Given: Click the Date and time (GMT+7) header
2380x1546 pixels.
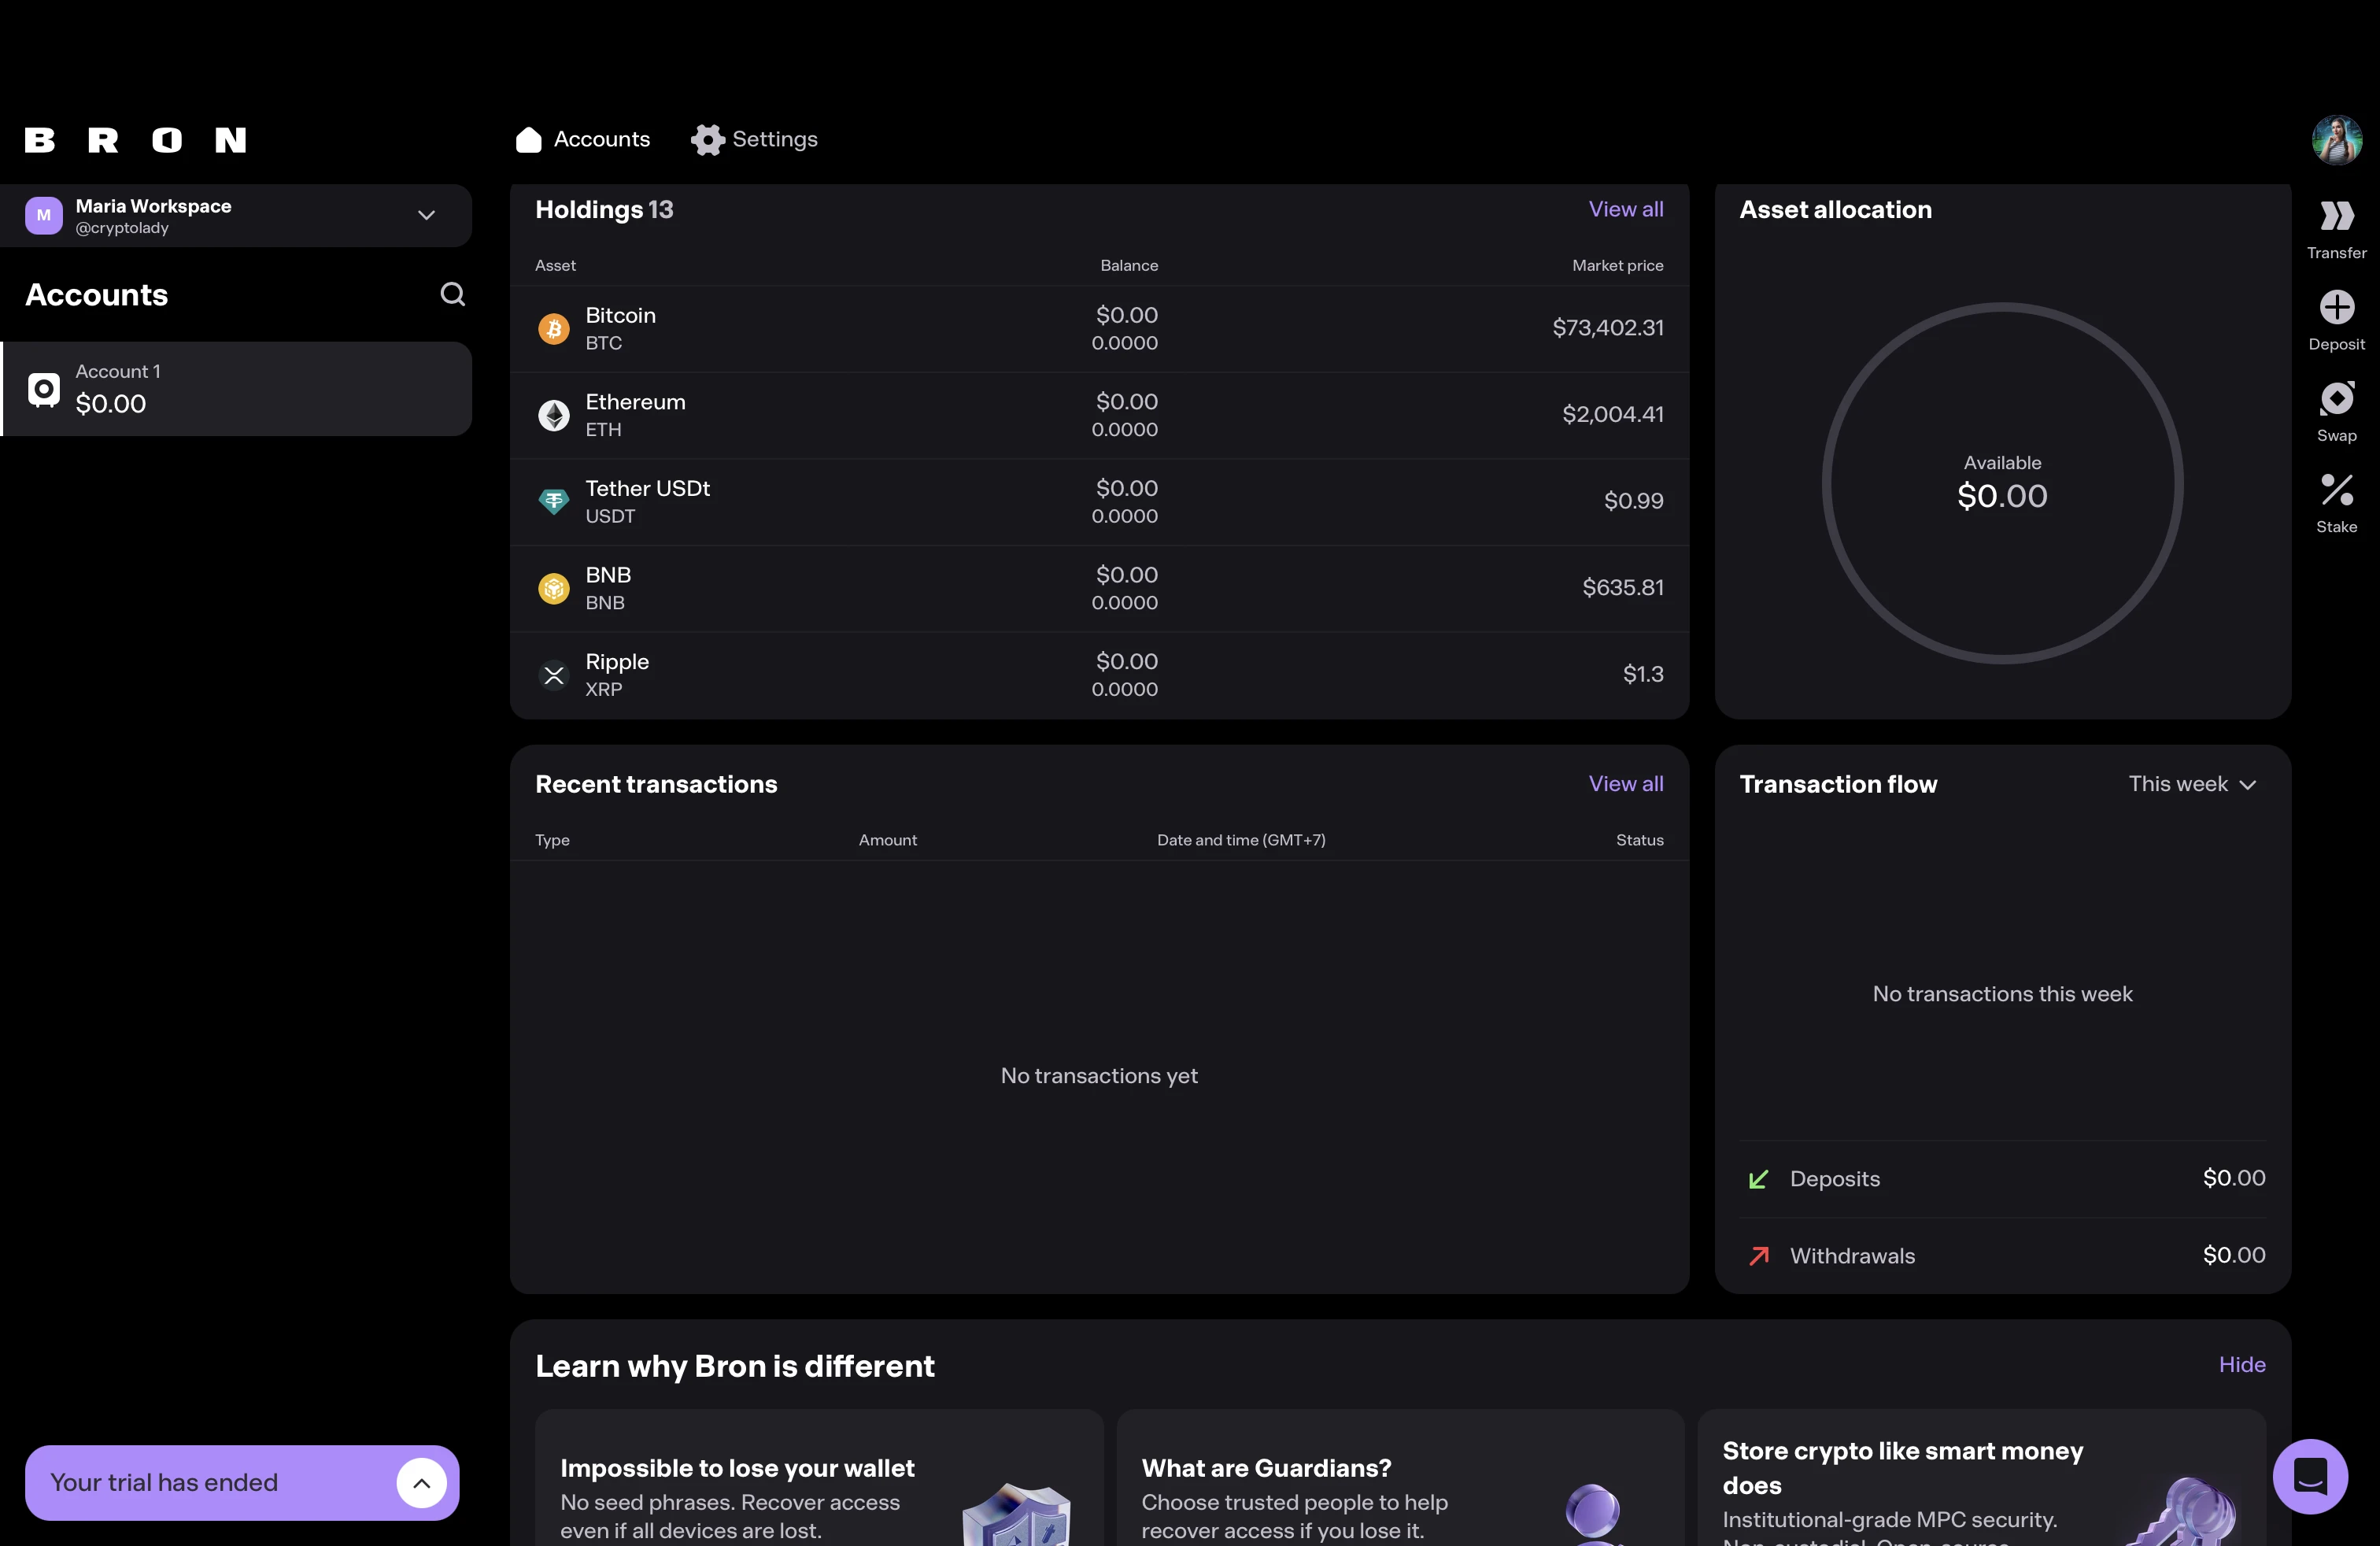Looking at the screenshot, I should 1241,840.
